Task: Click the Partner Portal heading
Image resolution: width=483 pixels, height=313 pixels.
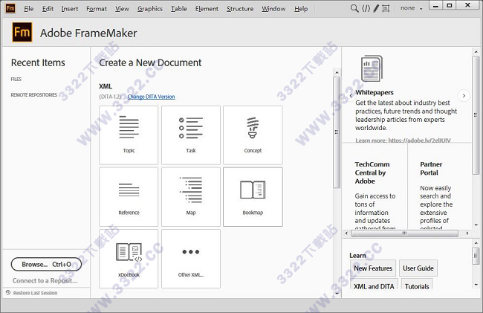Action: click(431, 169)
